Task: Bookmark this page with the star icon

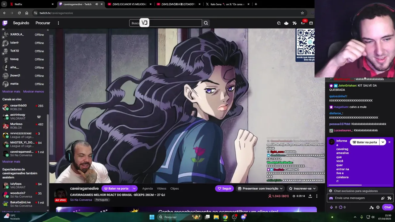Action: coord(302,13)
